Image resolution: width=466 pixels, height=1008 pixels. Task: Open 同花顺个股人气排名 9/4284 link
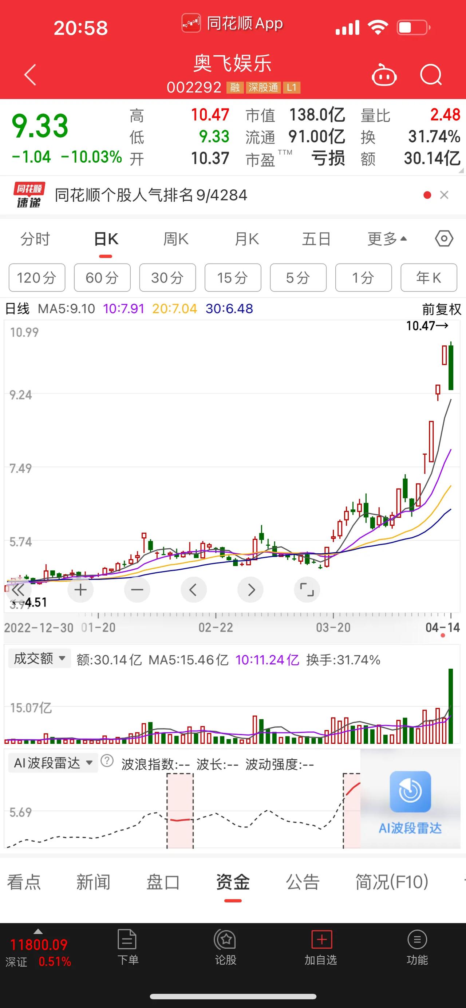151,195
